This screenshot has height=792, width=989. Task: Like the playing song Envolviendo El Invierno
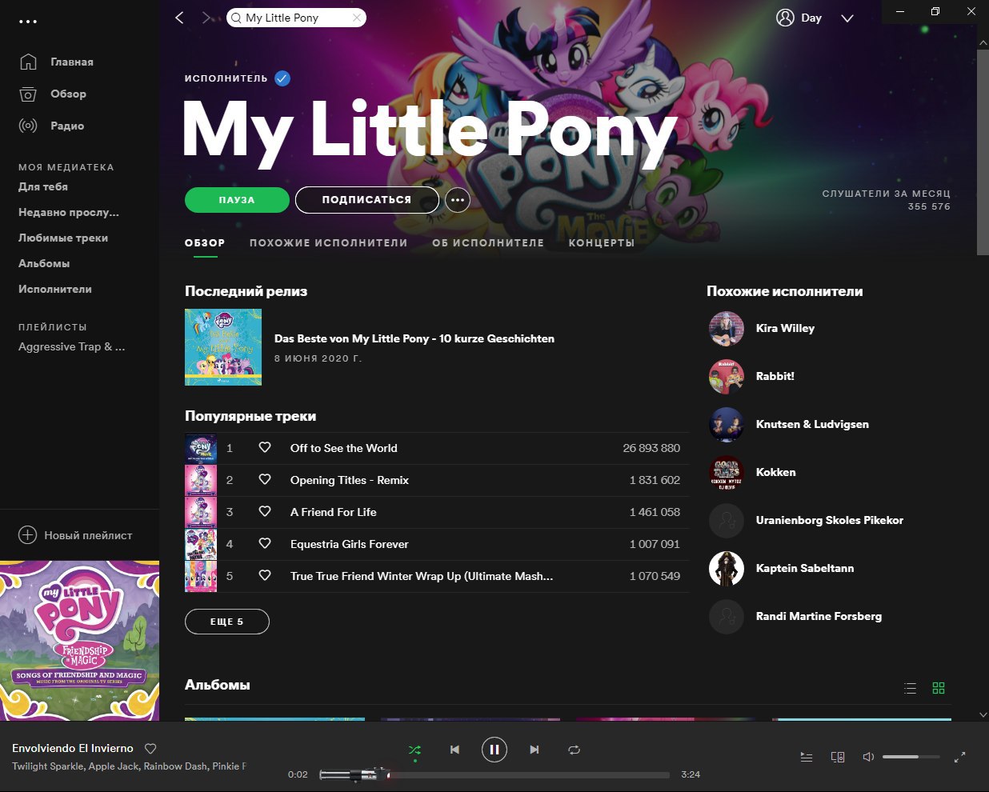150,749
